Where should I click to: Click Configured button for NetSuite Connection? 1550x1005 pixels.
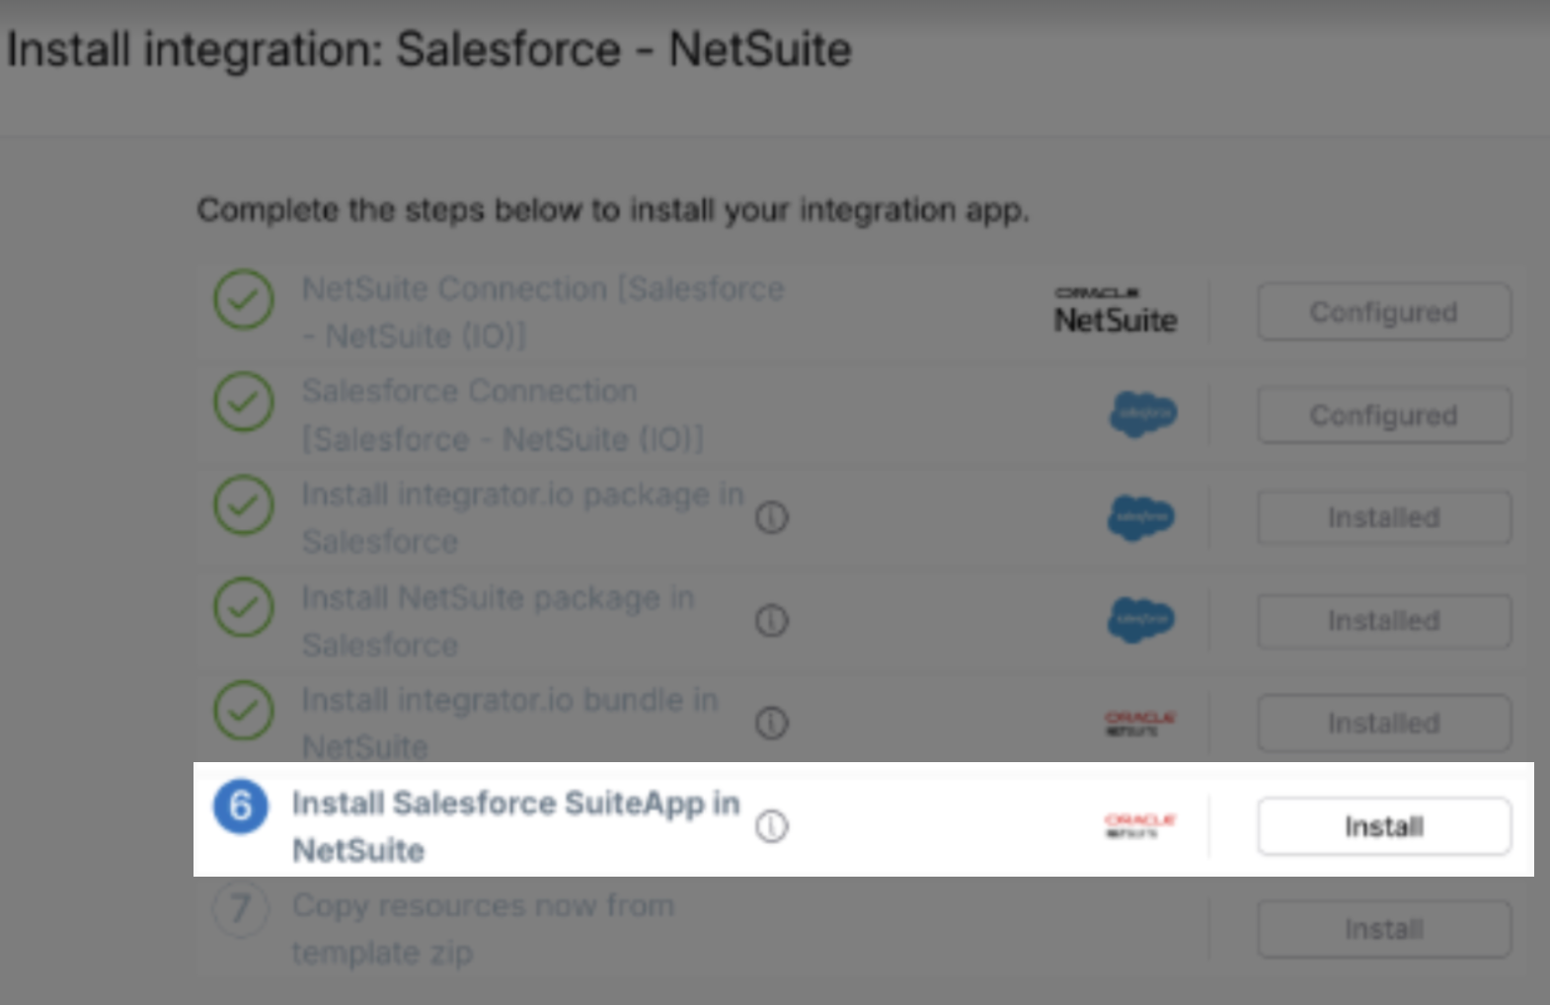coord(1383,312)
